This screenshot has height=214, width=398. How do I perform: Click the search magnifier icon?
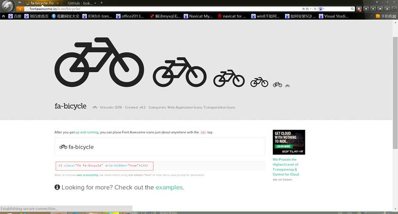pyautogui.click(x=353, y=9)
